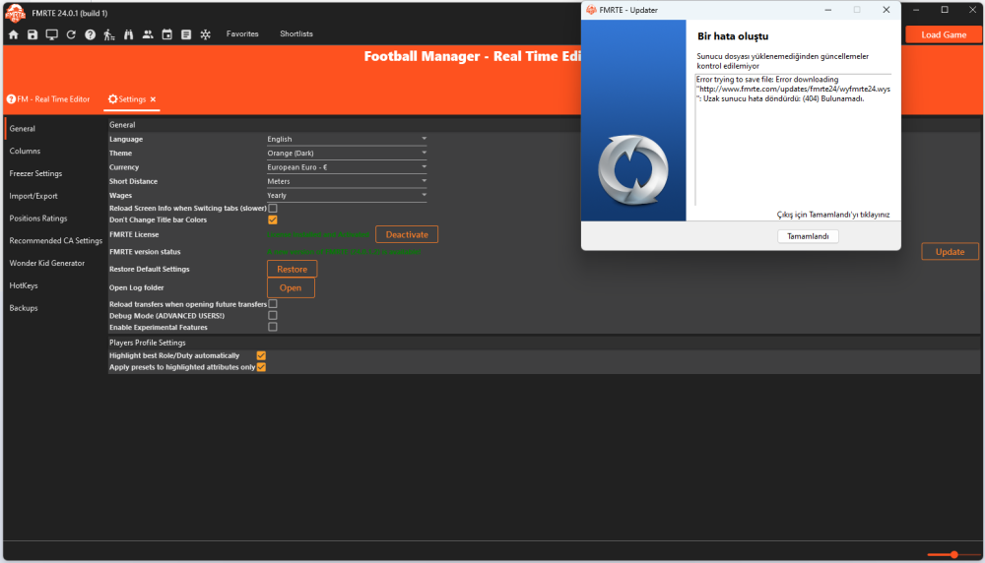This screenshot has height=563, width=985.
Task: Click the English language value field
Action: click(347, 139)
